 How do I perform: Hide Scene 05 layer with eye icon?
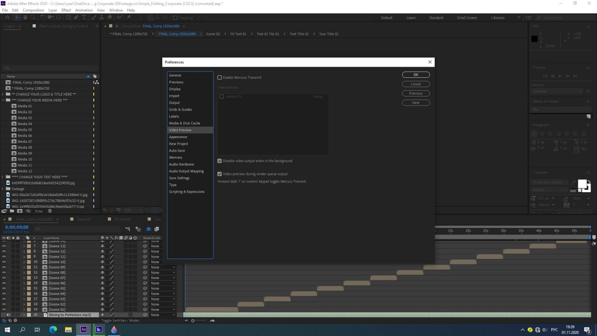pyautogui.click(x=4, y=288)
